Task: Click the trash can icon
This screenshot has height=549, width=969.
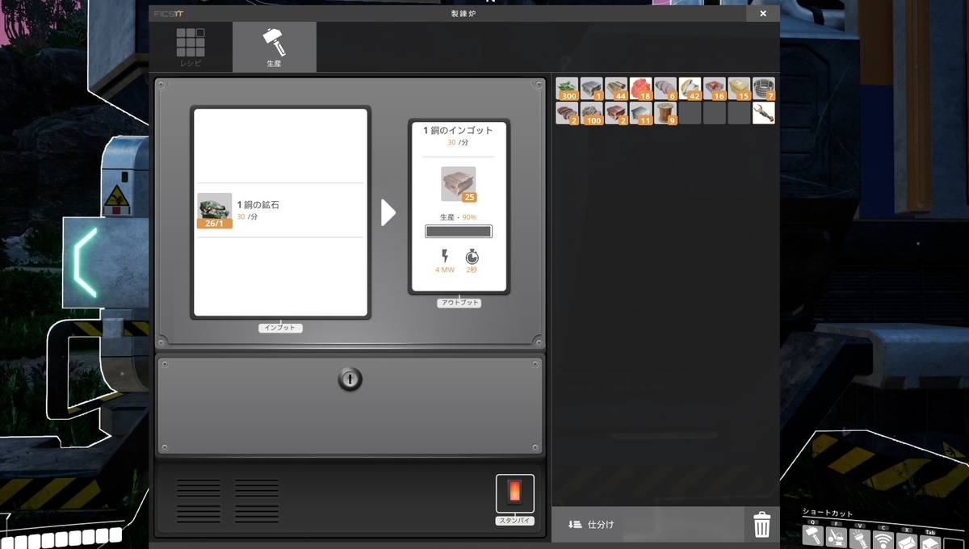Action: (762, 525)
